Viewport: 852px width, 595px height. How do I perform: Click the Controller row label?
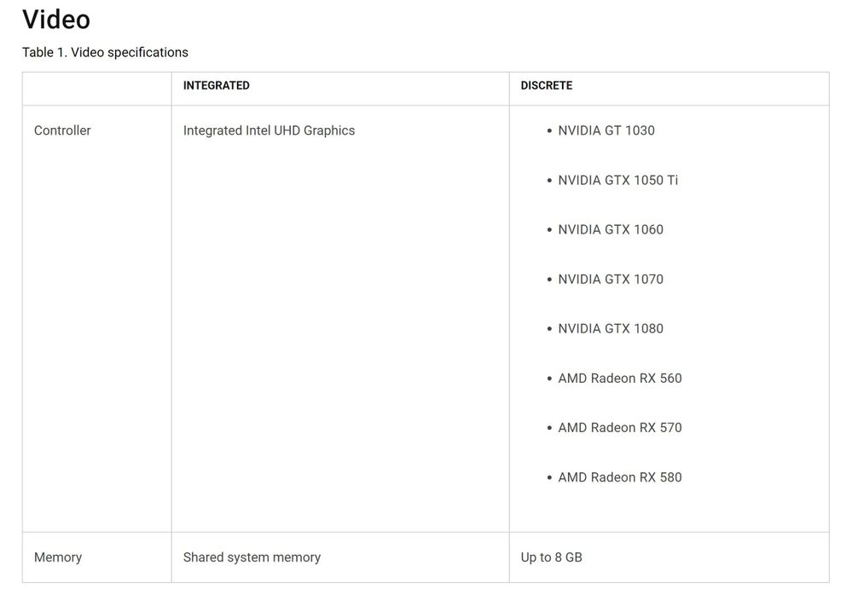click(x=62, y=130)
